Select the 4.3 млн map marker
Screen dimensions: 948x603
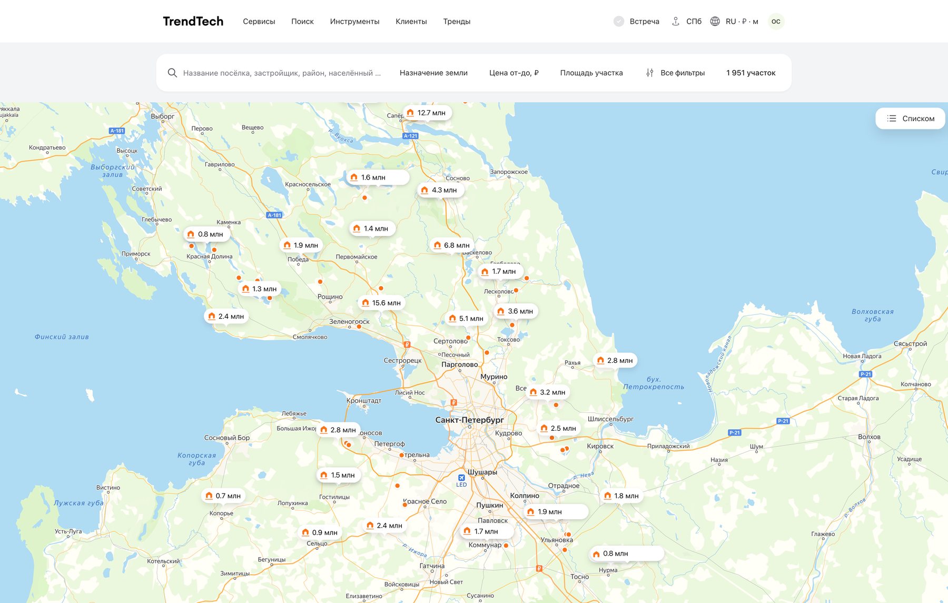click(x=440, y=190)
